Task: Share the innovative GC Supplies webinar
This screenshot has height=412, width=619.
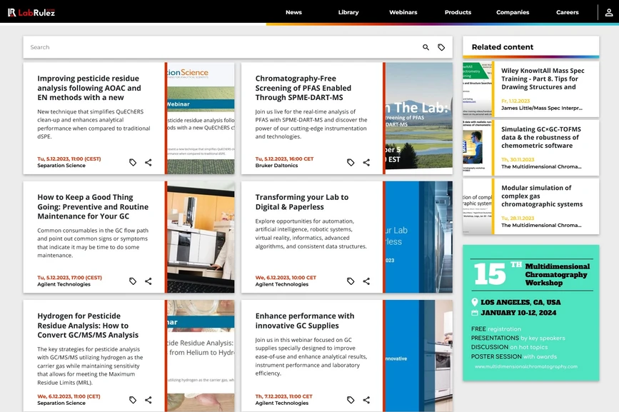Action: [366, 400]
